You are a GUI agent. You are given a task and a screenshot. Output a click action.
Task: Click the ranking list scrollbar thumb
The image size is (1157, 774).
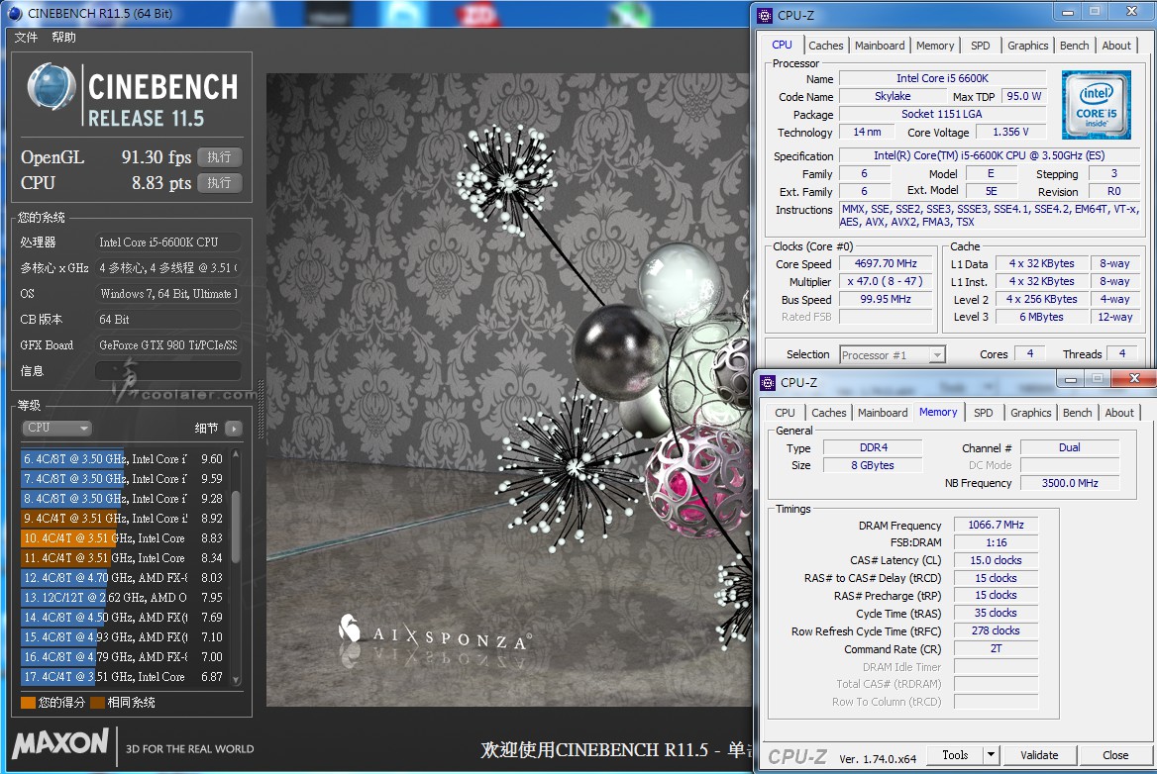(236, 528)
